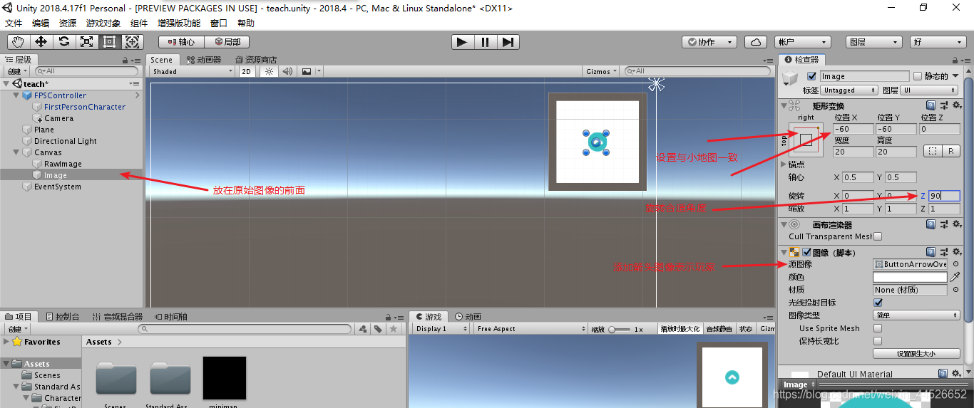Click the rotation Z input field
This screenshot has height=408, width=974.
point(944,196)
